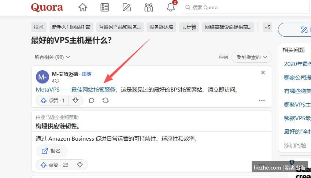
Task: Upvote M-艾哈迈德's answer 点赞 · 1
Action: [52, 100]
